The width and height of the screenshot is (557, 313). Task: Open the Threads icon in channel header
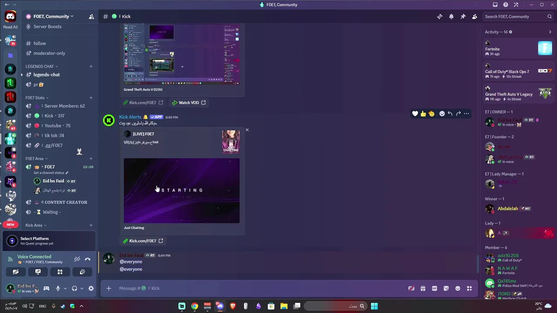[440, 17]
